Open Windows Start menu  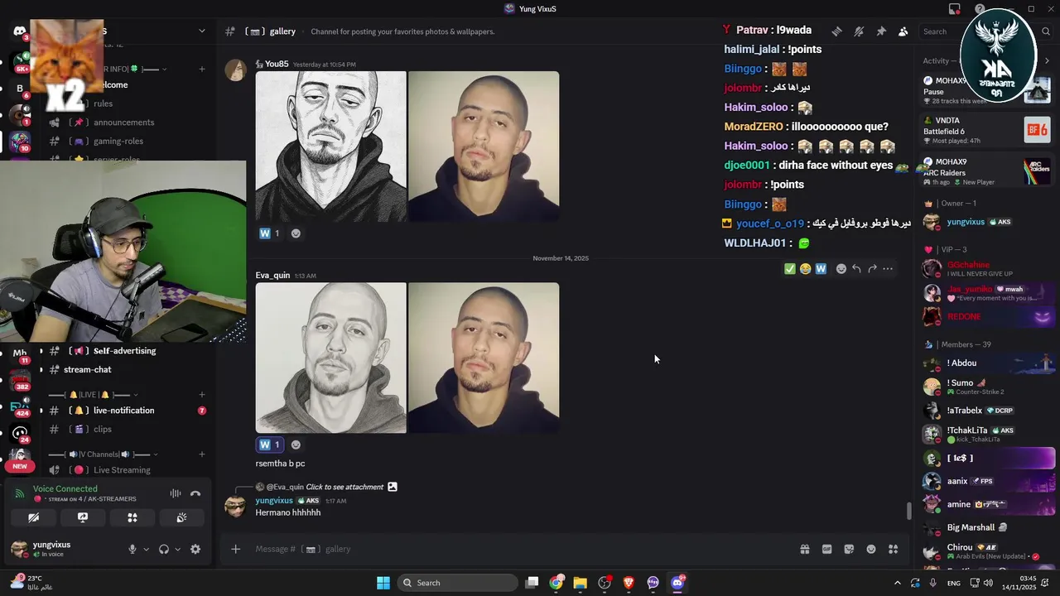(383, 583)
